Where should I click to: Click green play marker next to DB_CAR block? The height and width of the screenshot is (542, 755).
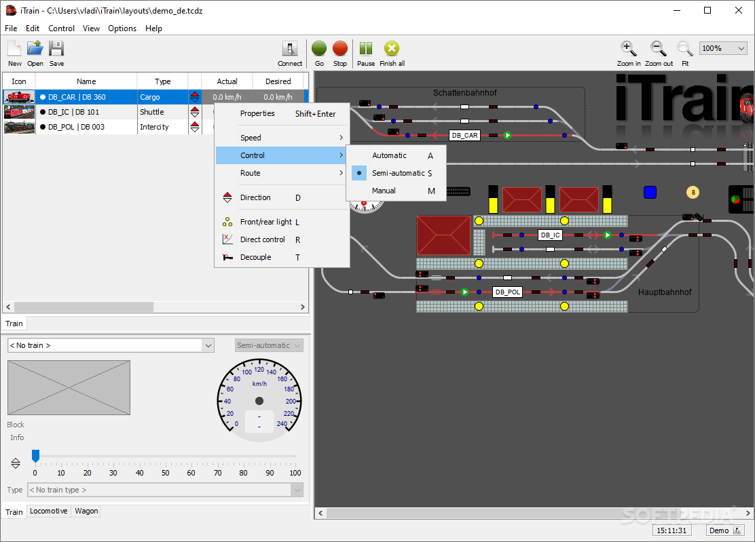point(507,136)
